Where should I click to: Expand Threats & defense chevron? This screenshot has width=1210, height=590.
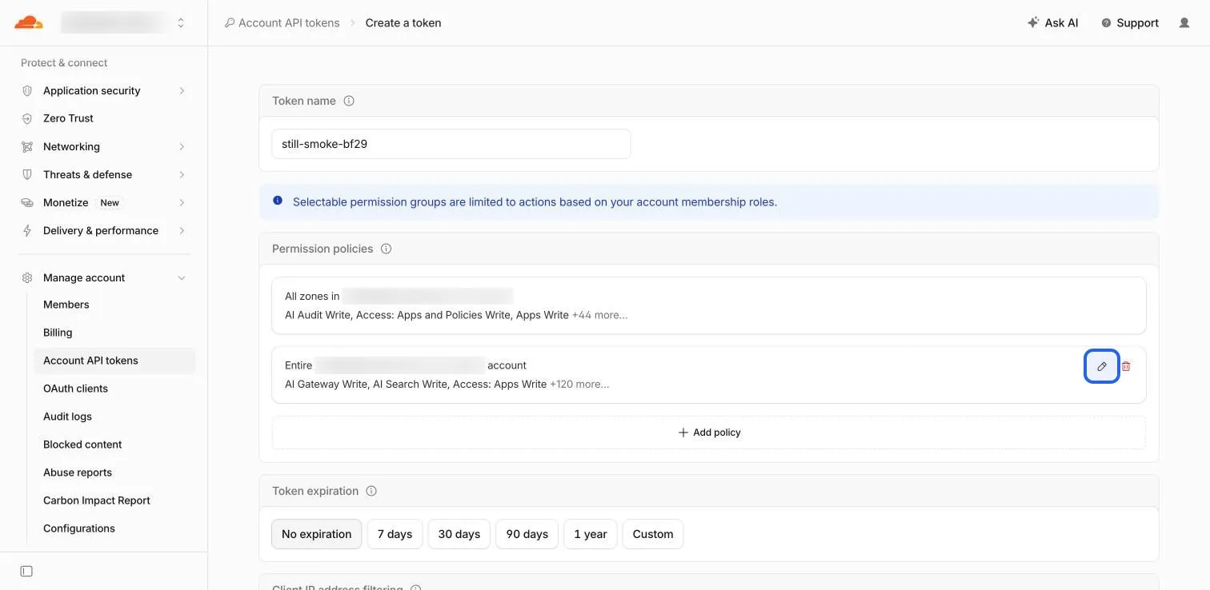[x=182, y=174]
